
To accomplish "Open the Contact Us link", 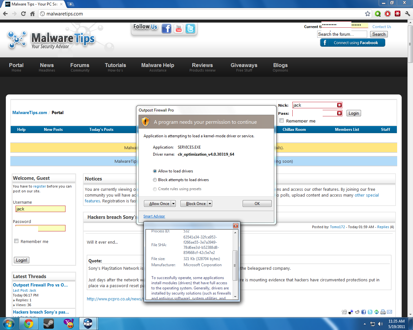I will click(382, 27).
